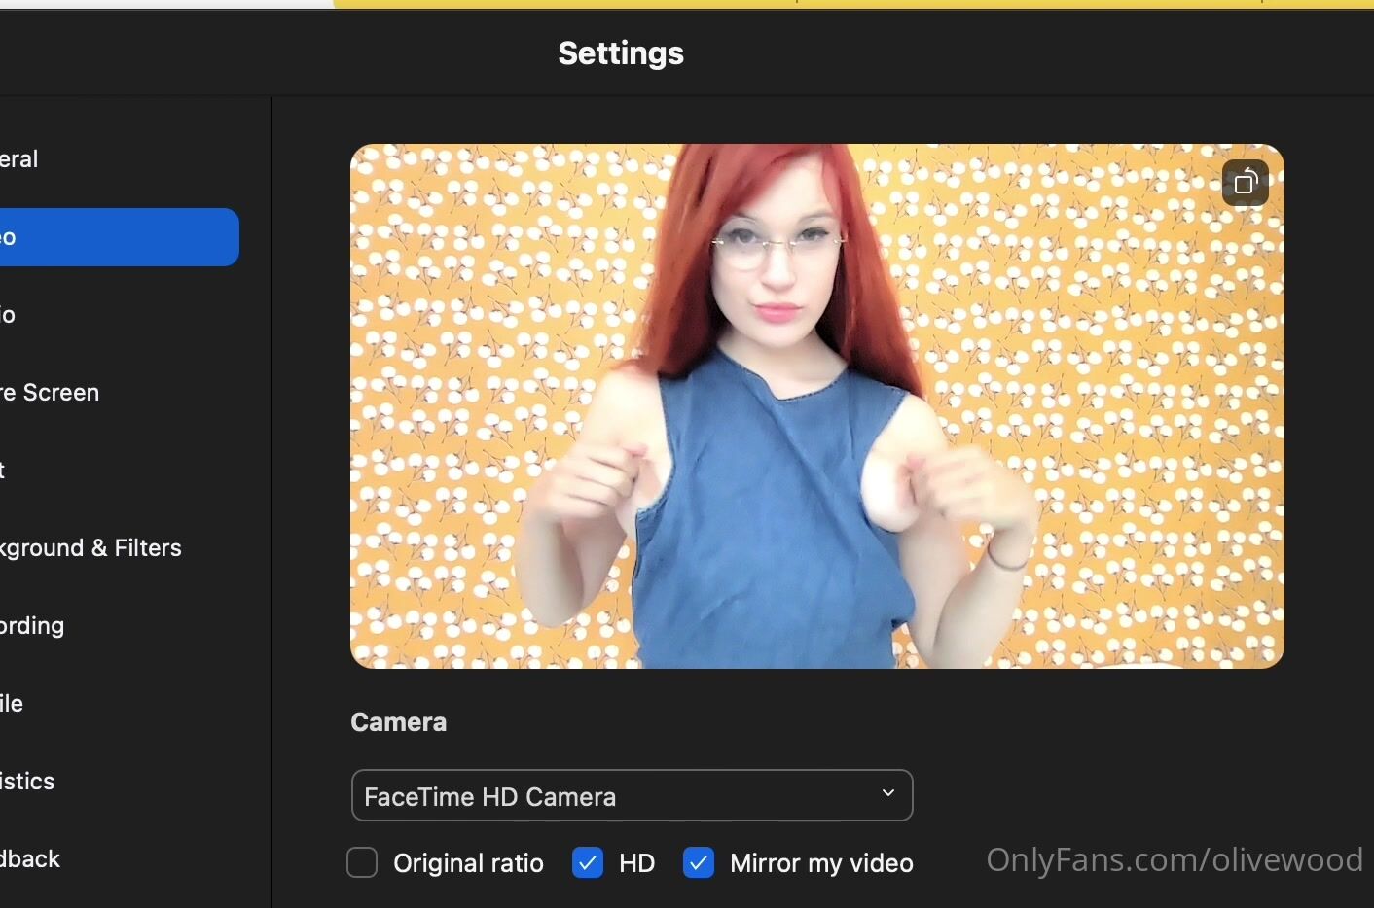Viewport: 1374px width, 908px height.
Task: Expand the FaceTime HD Camera dropdown
Action: point(631,796)
